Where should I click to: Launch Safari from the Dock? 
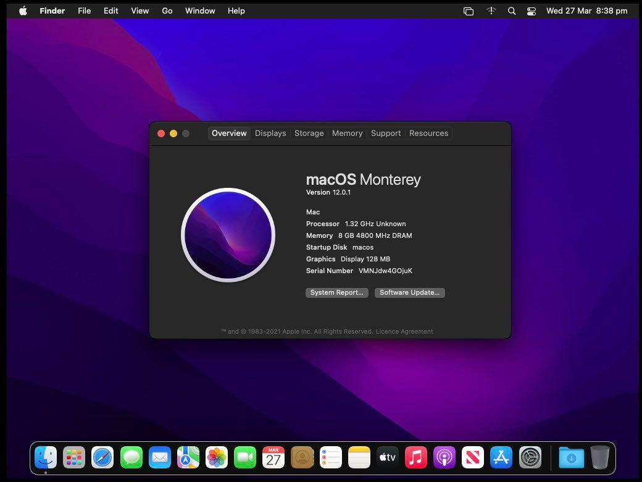[x=102, y=457]
